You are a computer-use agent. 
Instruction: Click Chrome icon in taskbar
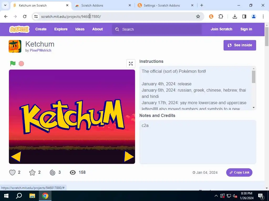click(45, 196)
